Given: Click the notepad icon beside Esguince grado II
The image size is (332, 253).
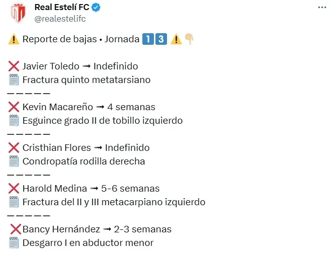Looking at the screenshot, I should (14, 121).
